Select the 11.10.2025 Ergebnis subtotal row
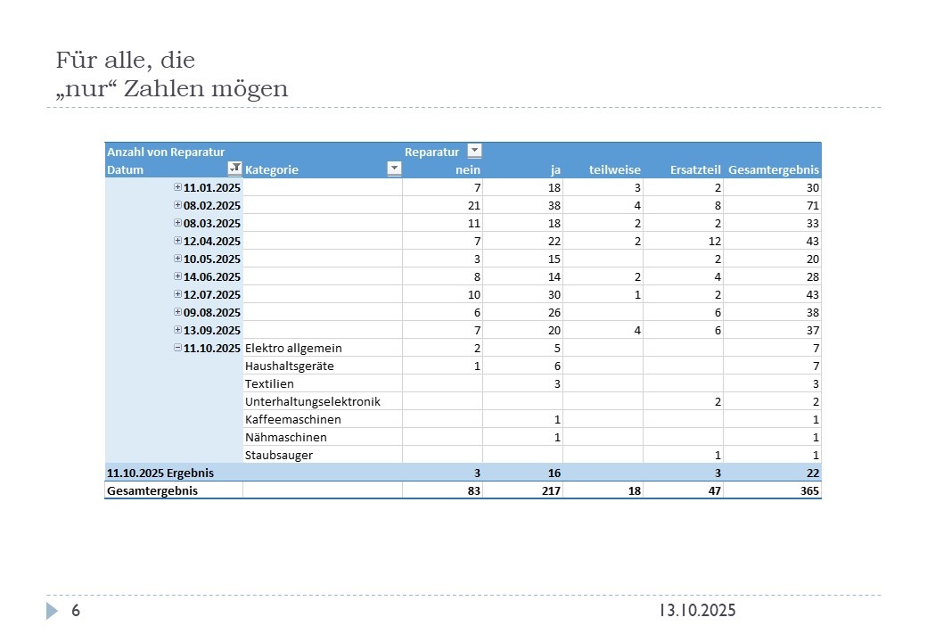The image size is (927, 642). click(x=160, y=473)
